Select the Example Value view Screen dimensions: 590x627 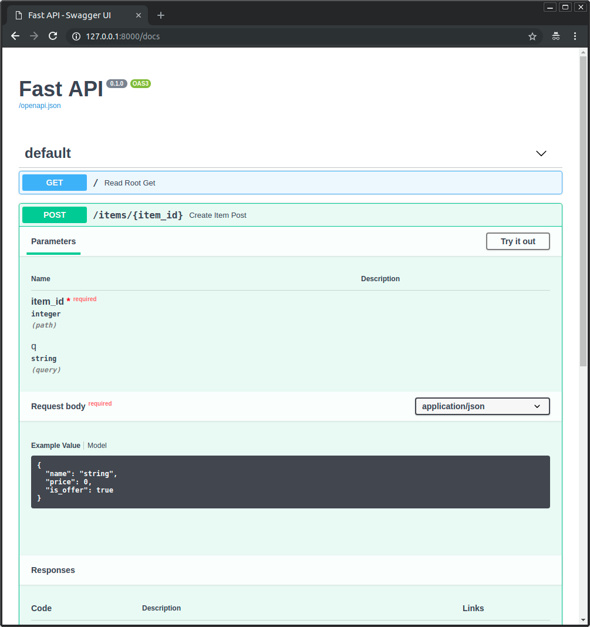[55, 445]
